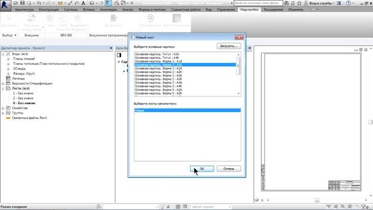The image size is (373, 210).
Task: Click the filter icon in status bar
Action: [364, 206]
